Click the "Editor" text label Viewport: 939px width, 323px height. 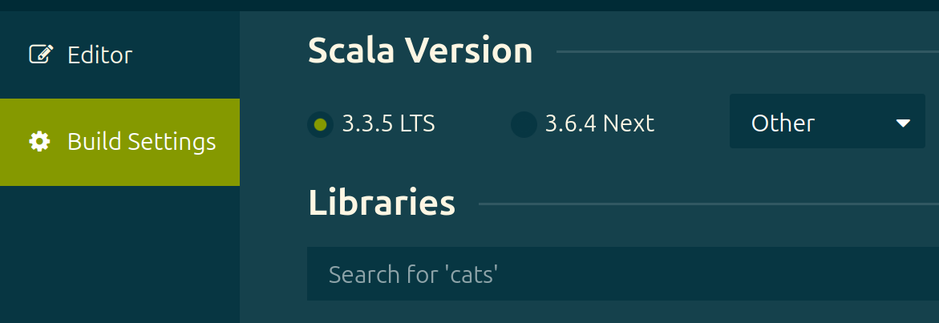(x=99, y=55)
